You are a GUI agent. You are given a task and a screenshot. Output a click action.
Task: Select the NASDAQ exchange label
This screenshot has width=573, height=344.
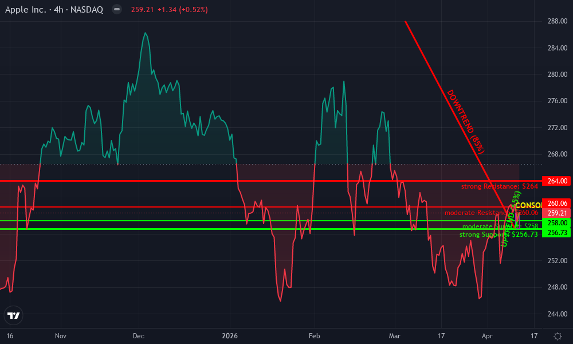pyautogui.click(x=88, y=9)
